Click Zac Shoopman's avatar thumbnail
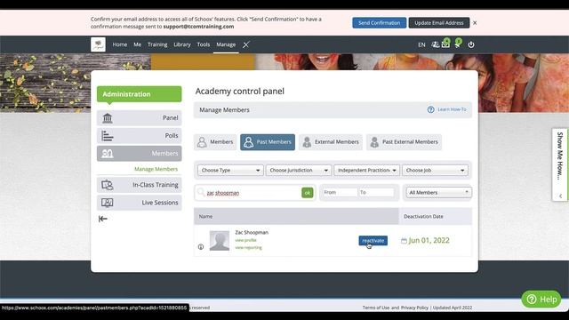This screenshot has height=320, width=569. [220, 241]
